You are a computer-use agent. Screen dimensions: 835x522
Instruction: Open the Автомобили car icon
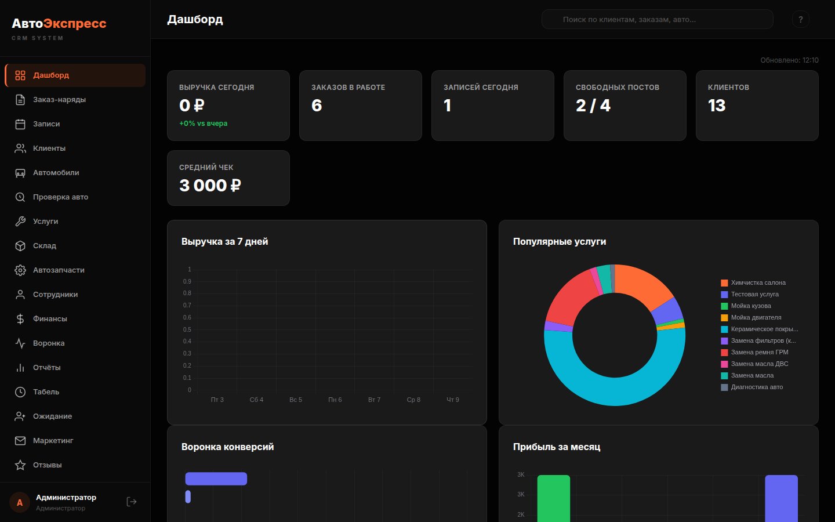pyautogui.click(x=20, y=172)
